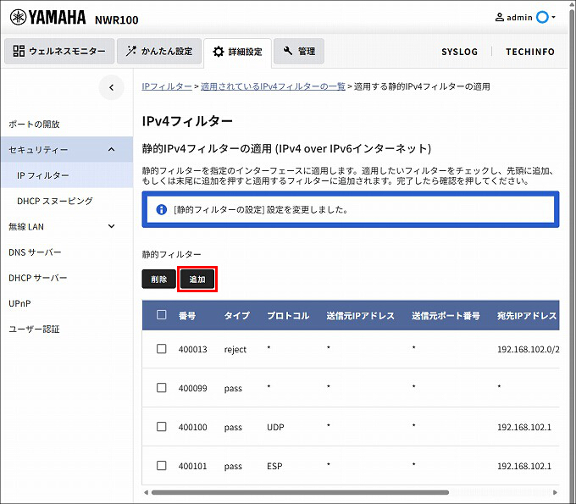Click the 宛先IPアドレス column header
This screenshot has width=576, height=504.
pyautogui.click(x=527, y=316)
